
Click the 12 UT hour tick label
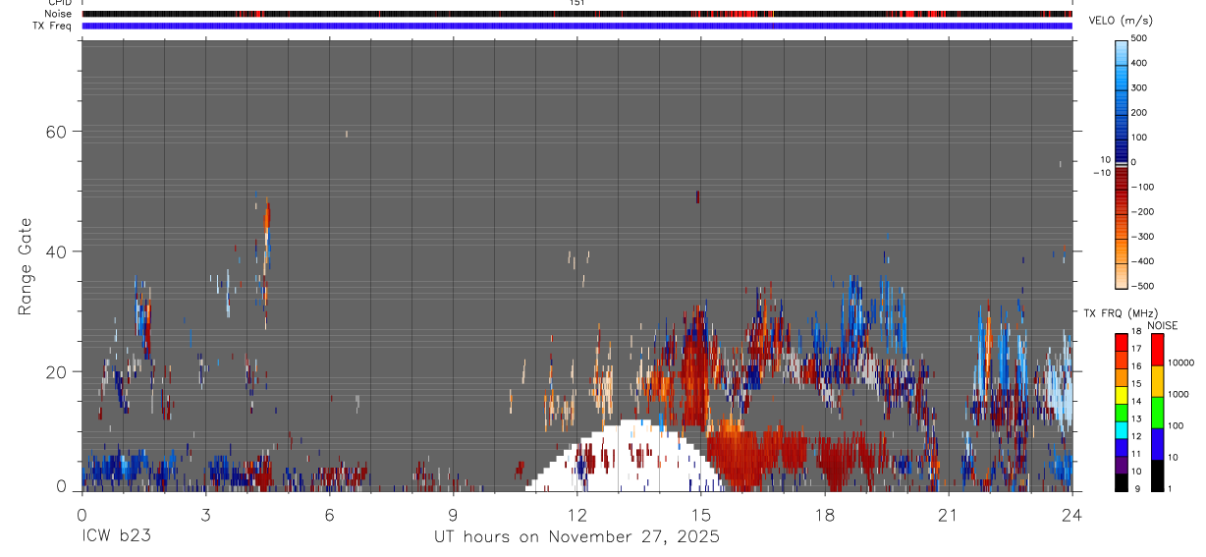click(576, 513)
